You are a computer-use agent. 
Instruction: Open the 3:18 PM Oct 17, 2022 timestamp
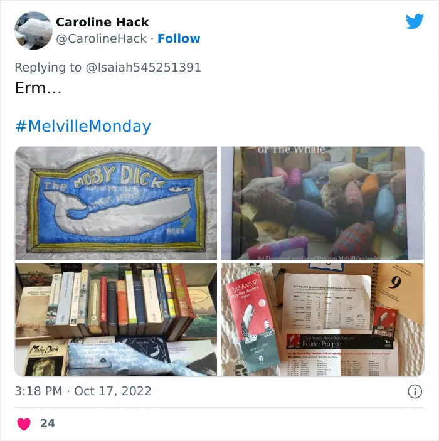point(83,391)
